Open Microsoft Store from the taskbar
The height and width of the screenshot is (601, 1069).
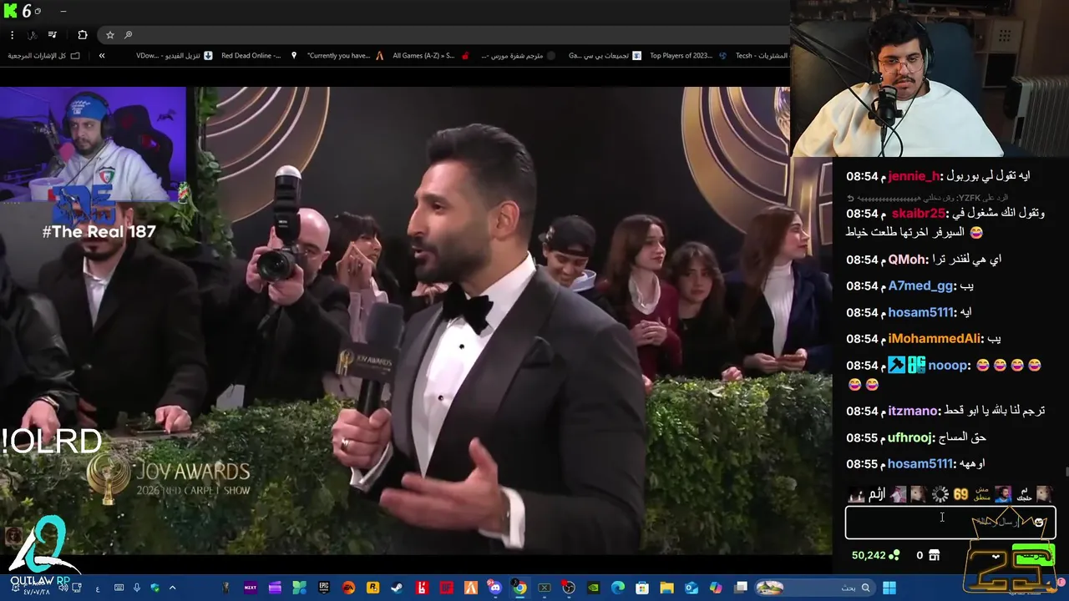(x=642, y=588)
